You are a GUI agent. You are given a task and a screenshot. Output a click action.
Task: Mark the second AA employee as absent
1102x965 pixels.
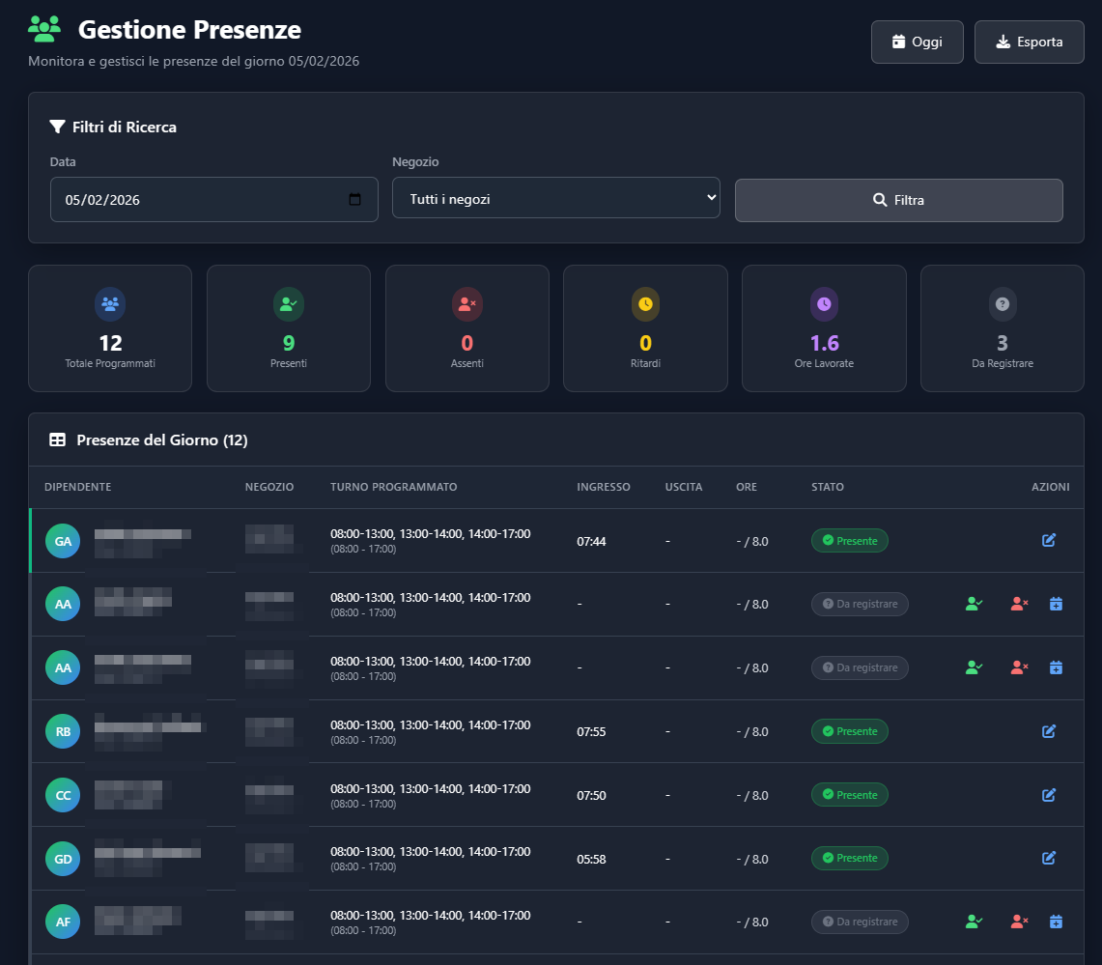[x=1019, y=667]
